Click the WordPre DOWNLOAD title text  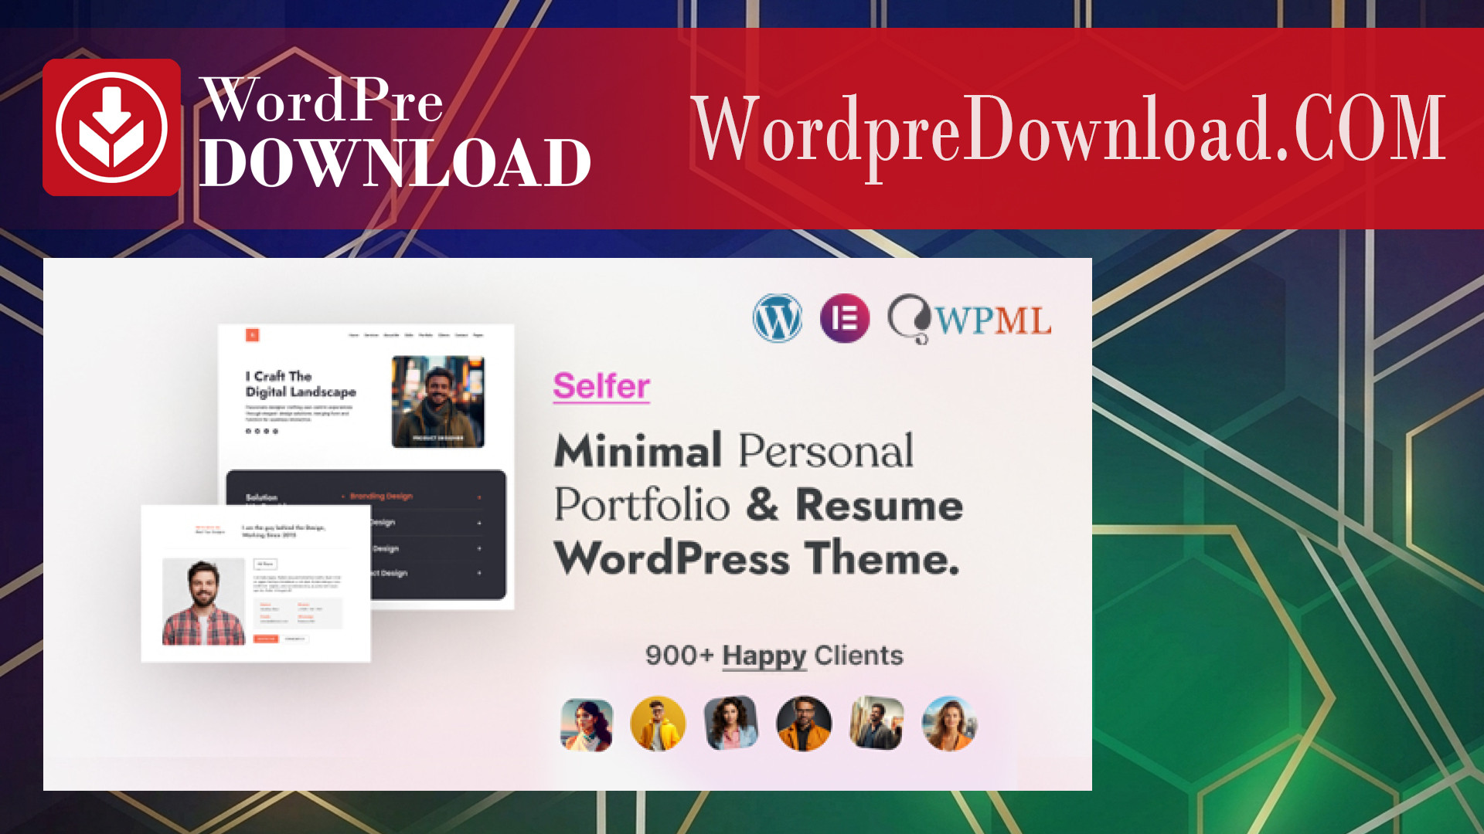pyautogui.click(x=396, y=131)
